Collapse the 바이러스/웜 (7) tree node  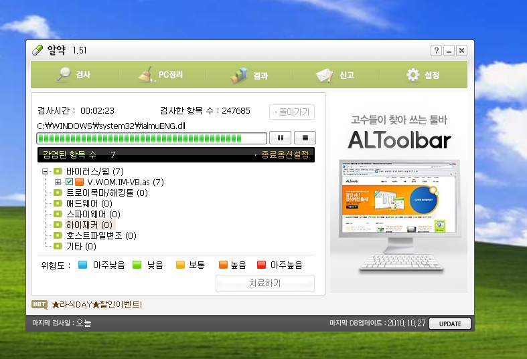[45, 172]
